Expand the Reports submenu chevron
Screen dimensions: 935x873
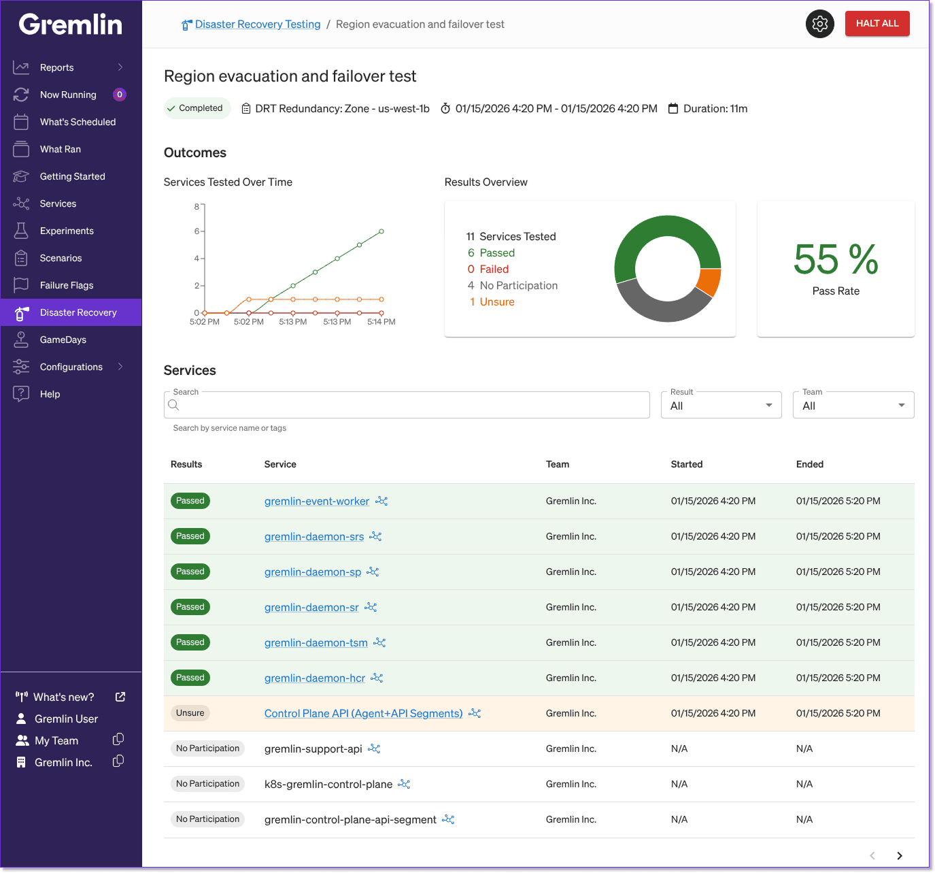tap(120, 67)
